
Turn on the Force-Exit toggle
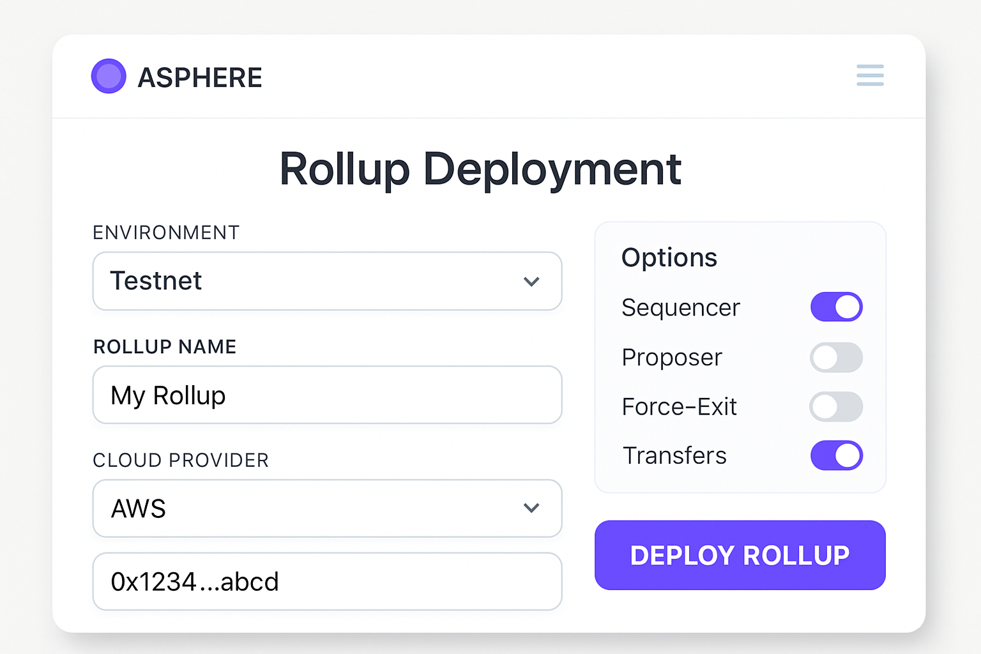(x=837, y=407)
